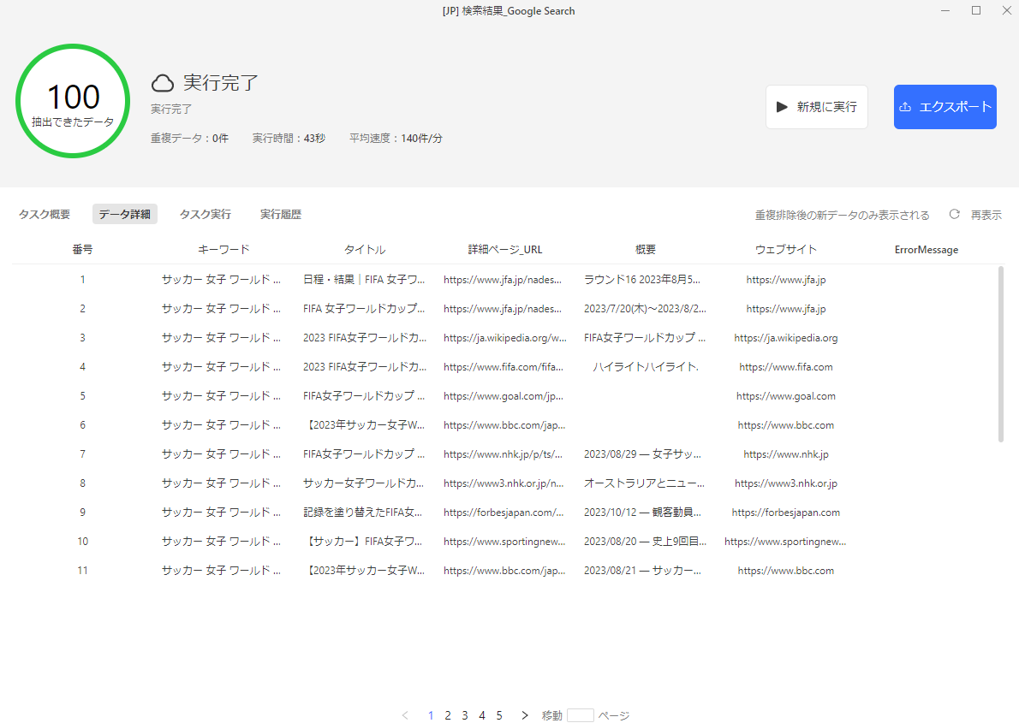Click the 再表示 link
Viewport: 1019px width, 723px height.
986,215
